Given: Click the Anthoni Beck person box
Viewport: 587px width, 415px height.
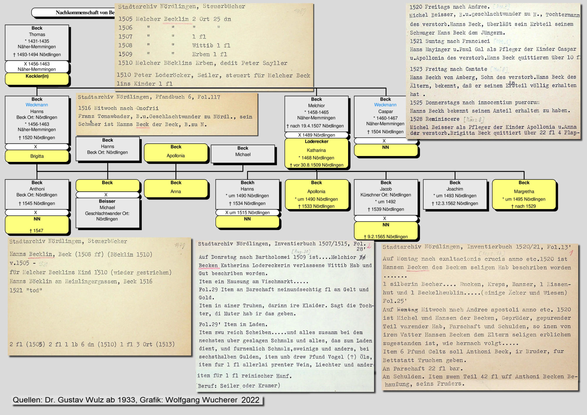Looking at the screenshot, I should (37, 194).
